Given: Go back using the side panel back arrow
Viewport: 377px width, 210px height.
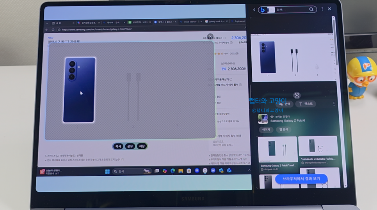Looking at the screenshot, I should click(254, 10).
